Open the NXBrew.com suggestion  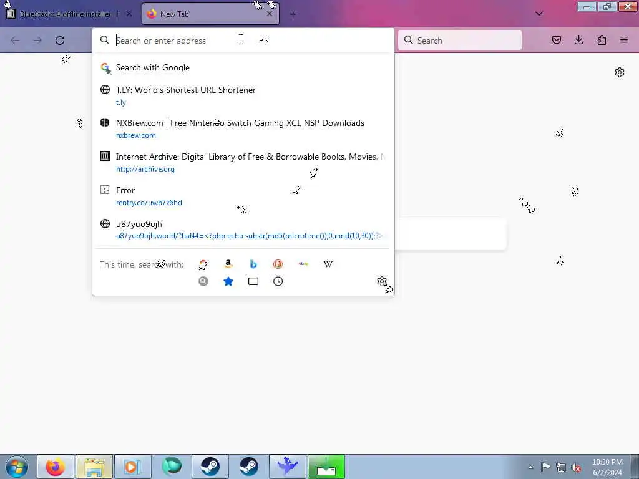tap(243, 128)
